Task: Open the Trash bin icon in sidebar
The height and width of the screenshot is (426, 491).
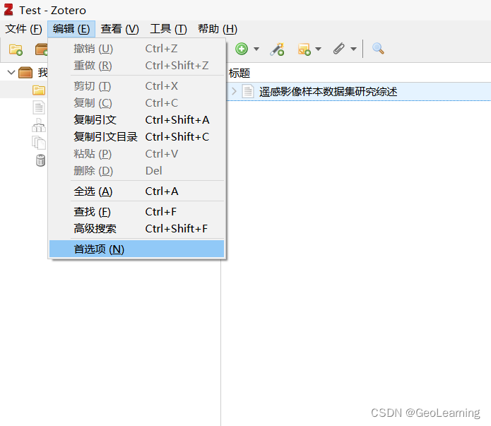Action: click(40, 160)
